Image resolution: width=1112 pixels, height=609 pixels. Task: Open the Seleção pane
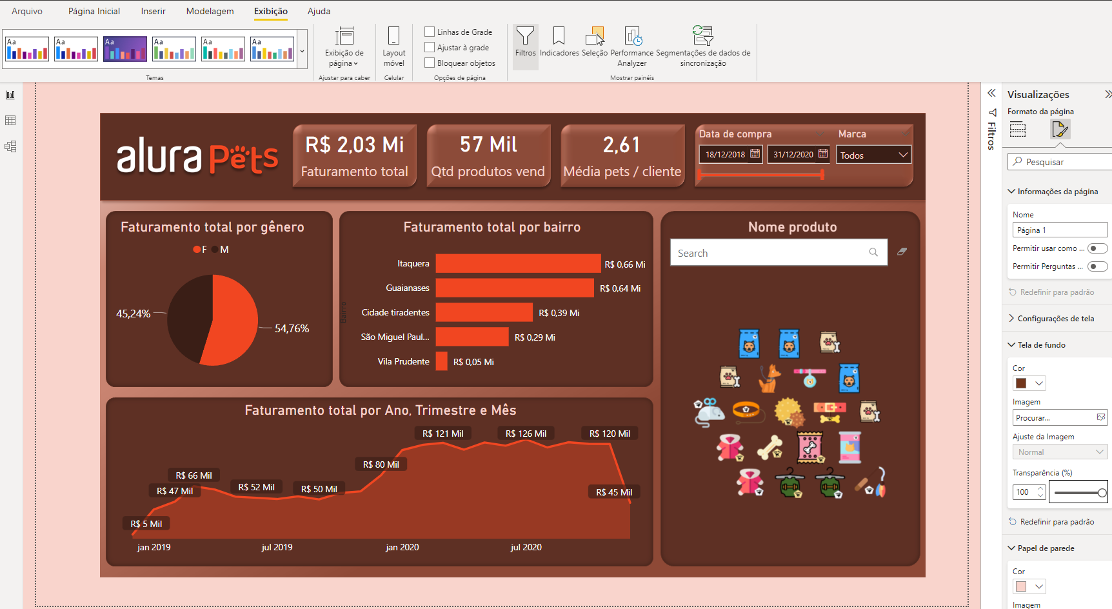tap(594, 42)
